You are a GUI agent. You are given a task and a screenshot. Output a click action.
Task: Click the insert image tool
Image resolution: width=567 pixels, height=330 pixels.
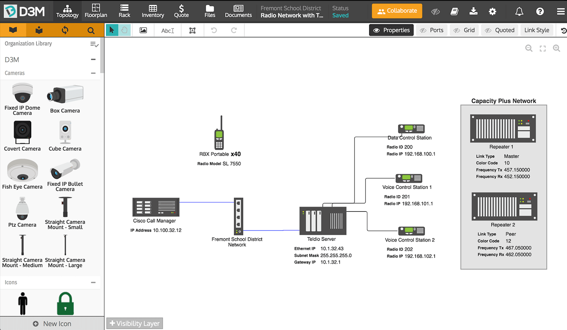pos(143,30)
